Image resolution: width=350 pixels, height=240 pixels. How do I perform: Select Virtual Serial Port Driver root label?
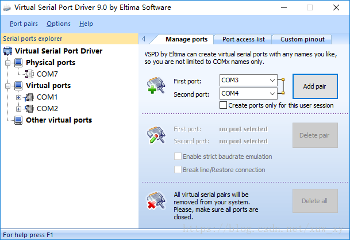point(59,51)
